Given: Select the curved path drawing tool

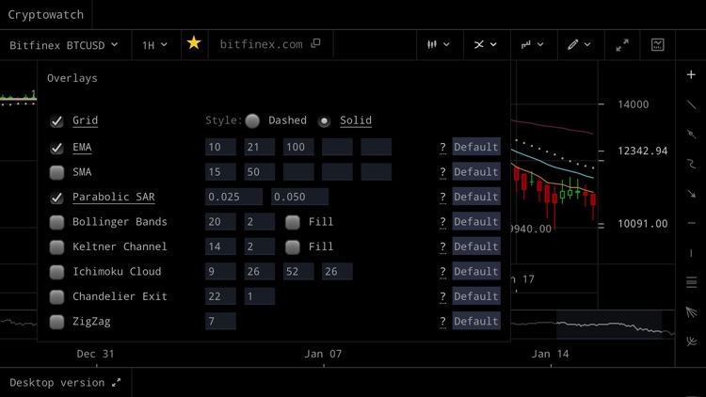Looking at the screenshot, I should (691, 164).
